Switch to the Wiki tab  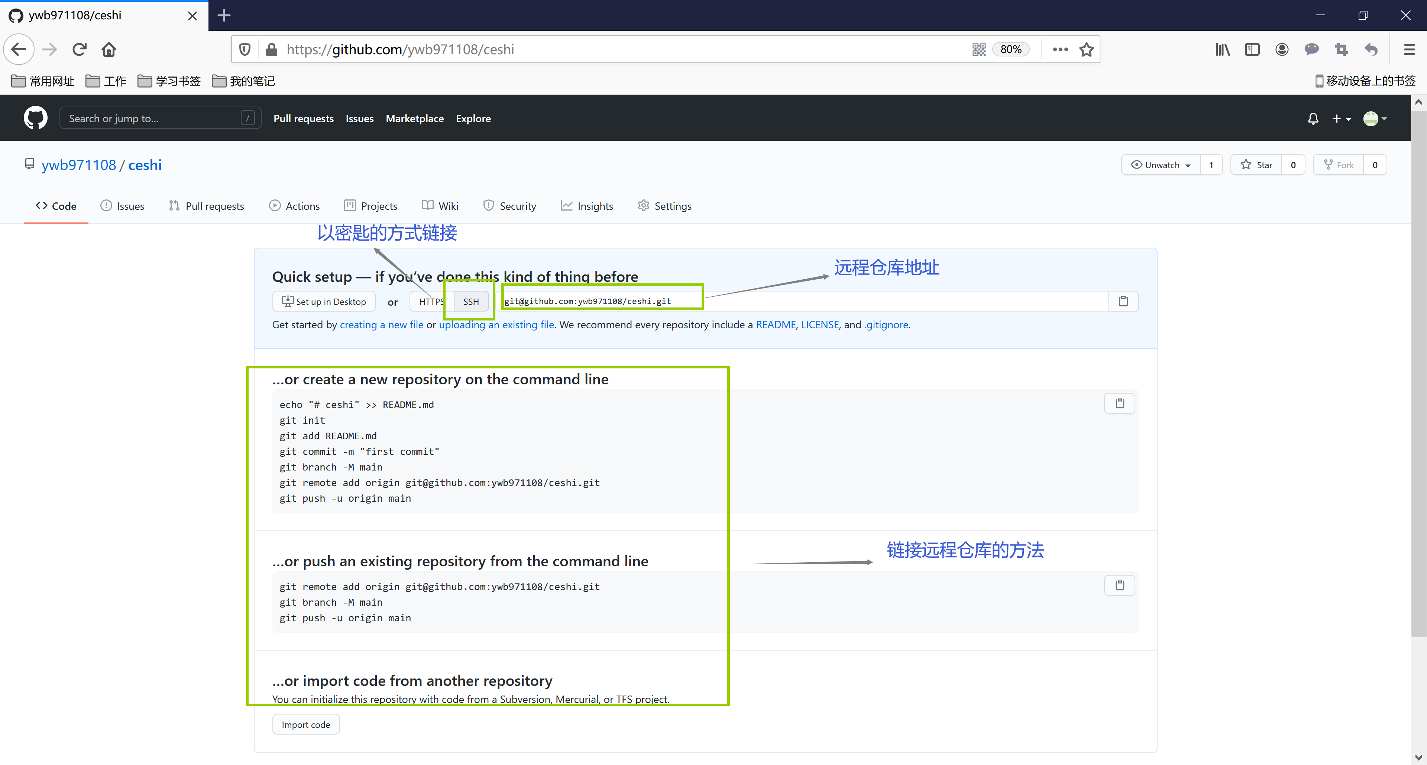coord(440,206)
